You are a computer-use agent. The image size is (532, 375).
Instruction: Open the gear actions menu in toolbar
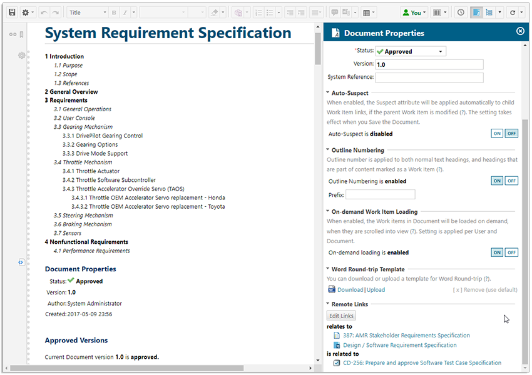pos(27,12)
